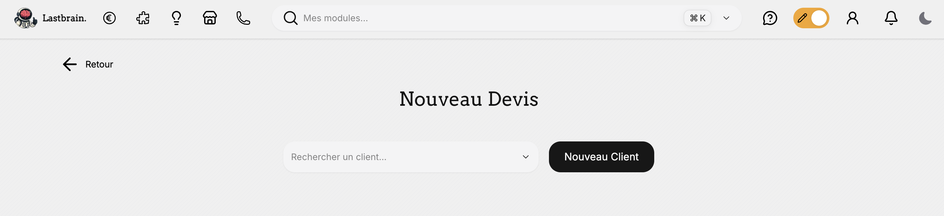
Task: Open the user profile icon
Action: click(852, 18)
